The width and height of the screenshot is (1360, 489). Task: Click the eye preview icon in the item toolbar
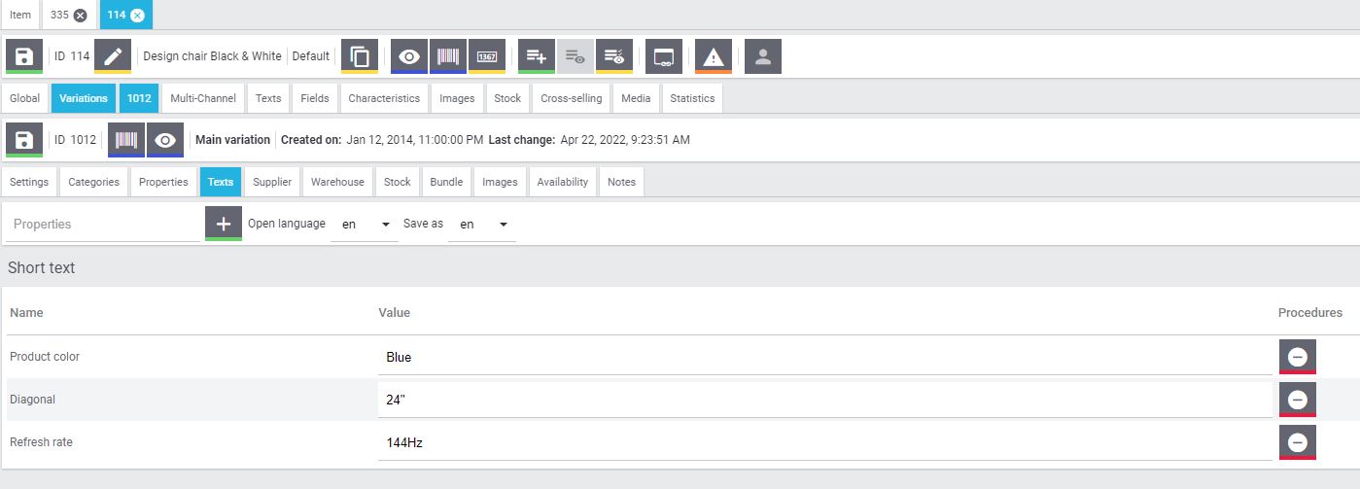coord(409,56)
